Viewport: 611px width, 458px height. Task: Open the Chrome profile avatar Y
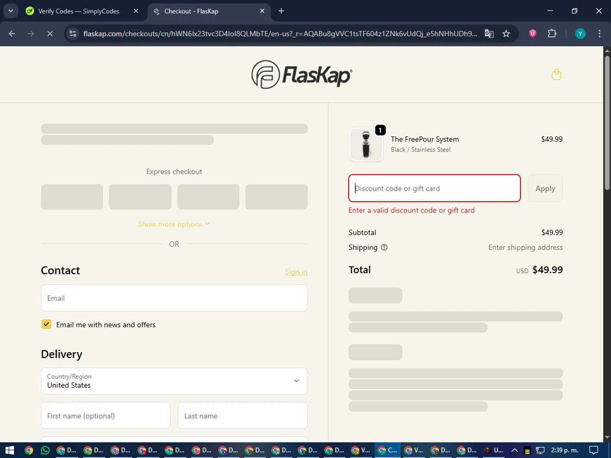click(x=580, y=34)
